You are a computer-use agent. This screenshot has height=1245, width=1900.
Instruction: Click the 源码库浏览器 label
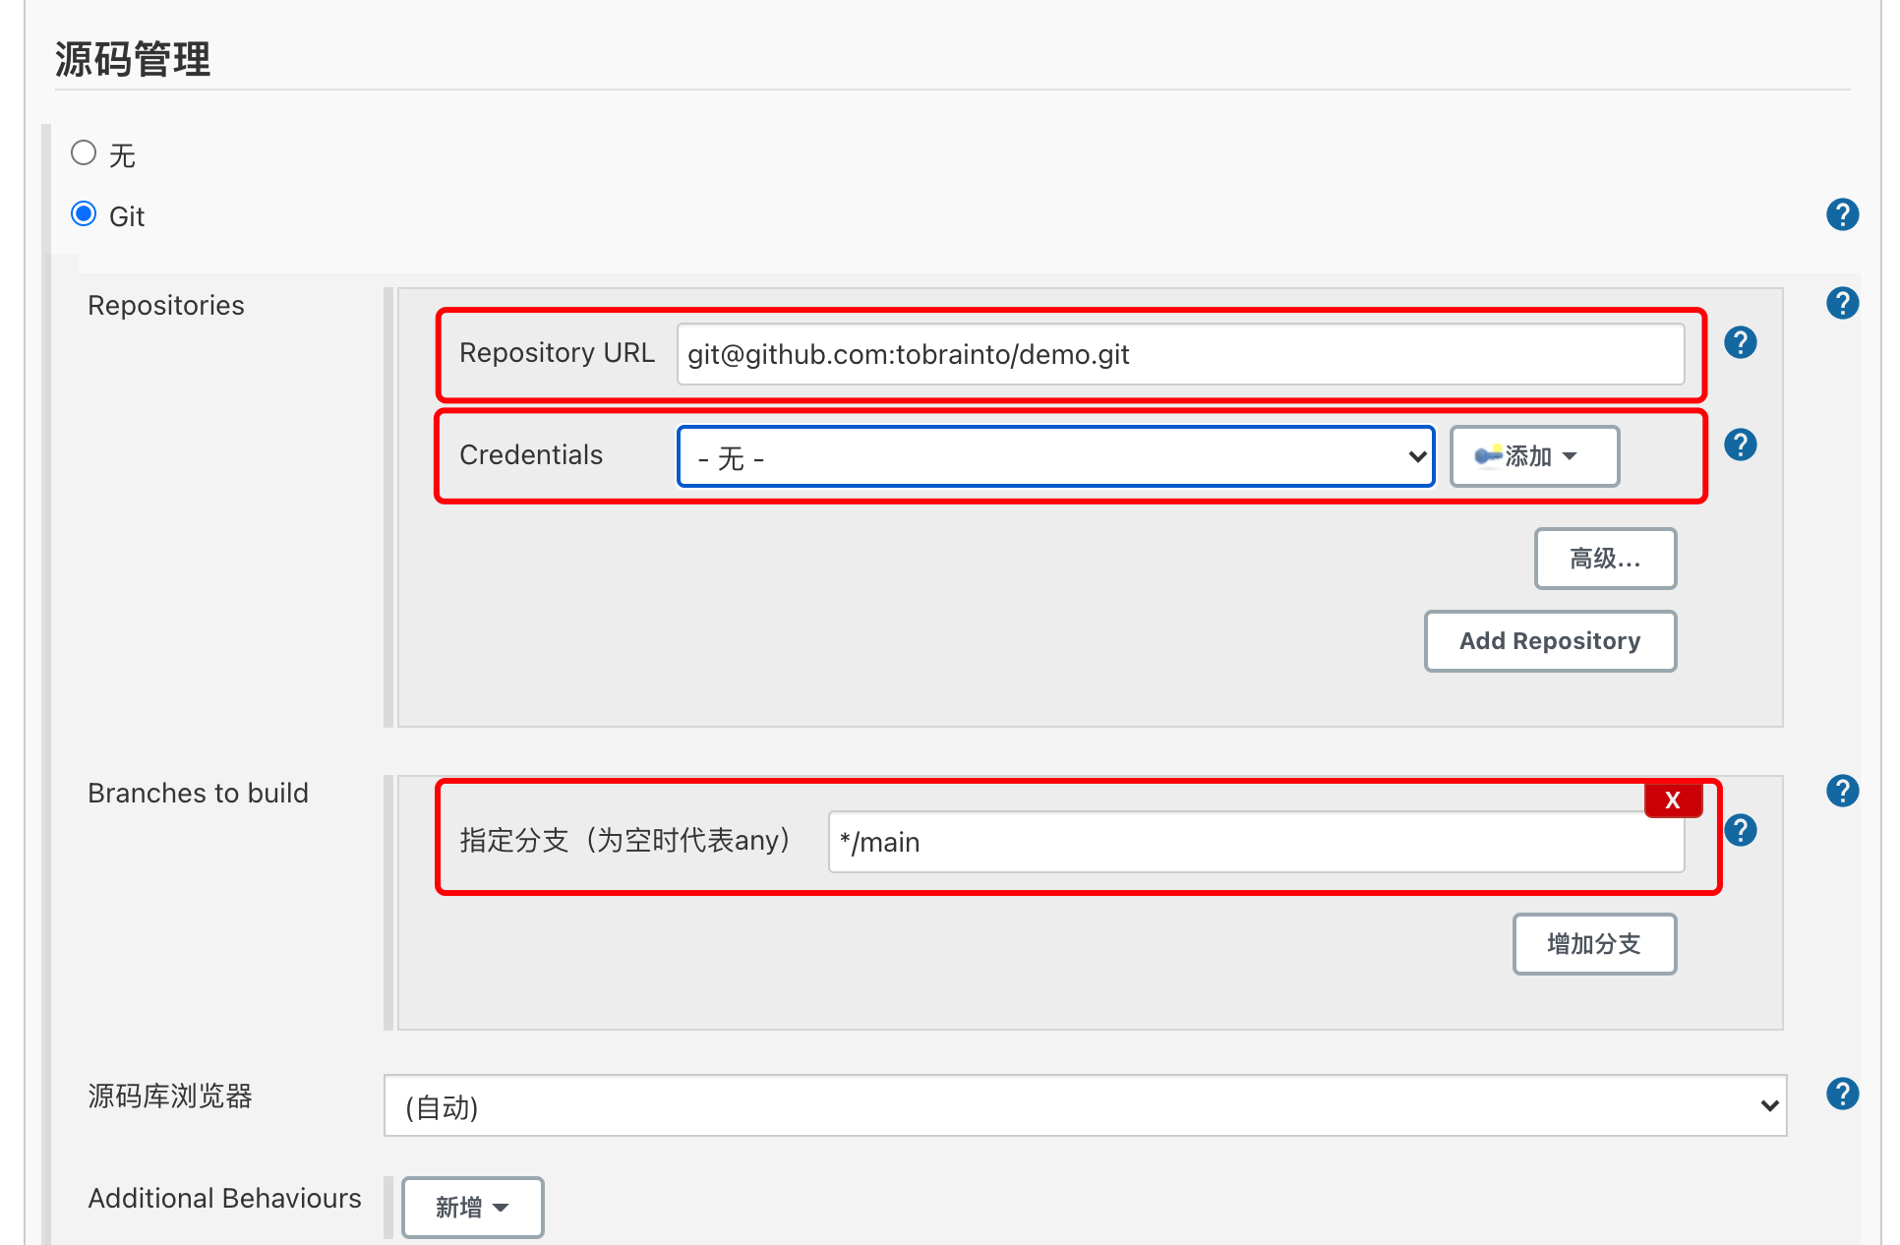pos(170,1096)
